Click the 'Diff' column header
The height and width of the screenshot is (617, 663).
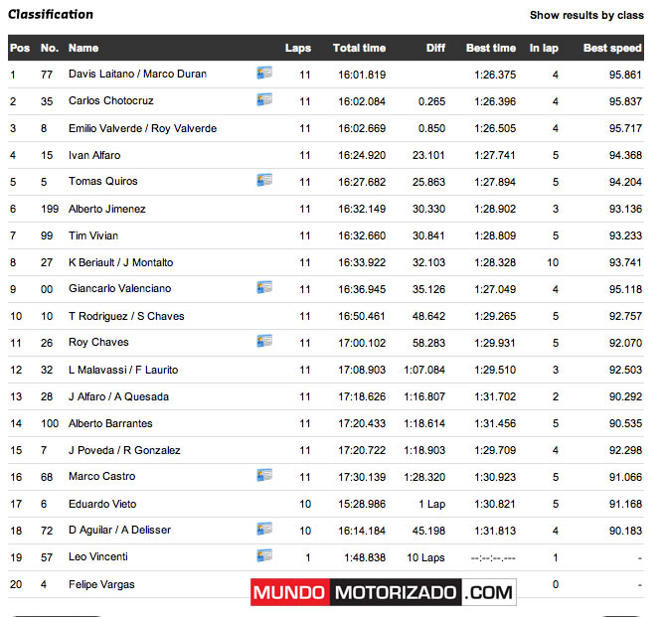click(435, 48)
